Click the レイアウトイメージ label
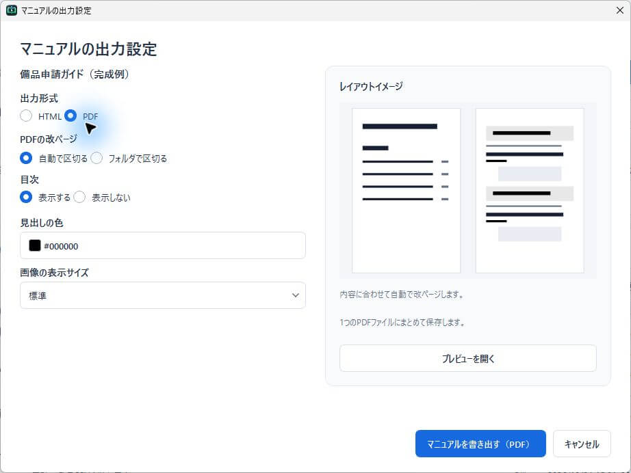The height and width of the screenshot is (473, 631). click(x=371, y=86)
